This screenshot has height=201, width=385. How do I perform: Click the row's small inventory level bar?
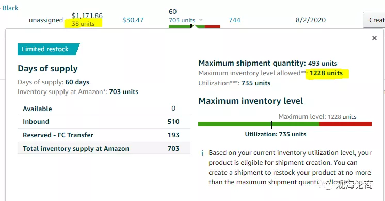pos(195,26)
